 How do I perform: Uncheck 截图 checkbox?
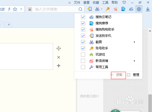coord(83,42)
